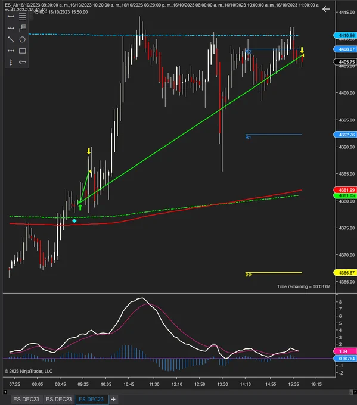Click the 4390.00 price axis label

[x=347, y=147]
